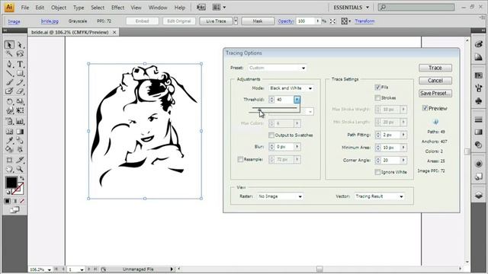The width and height of the screenshot is (488, 274).
Task: Click the Threshold popup slider track
Action: click(274, 108)
